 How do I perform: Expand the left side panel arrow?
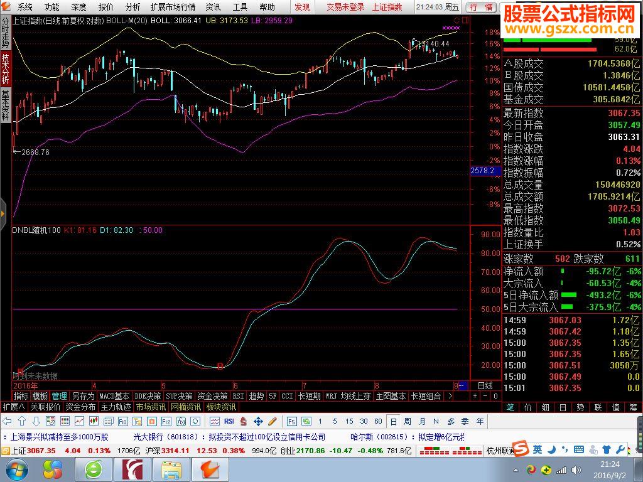click(3, 213)
